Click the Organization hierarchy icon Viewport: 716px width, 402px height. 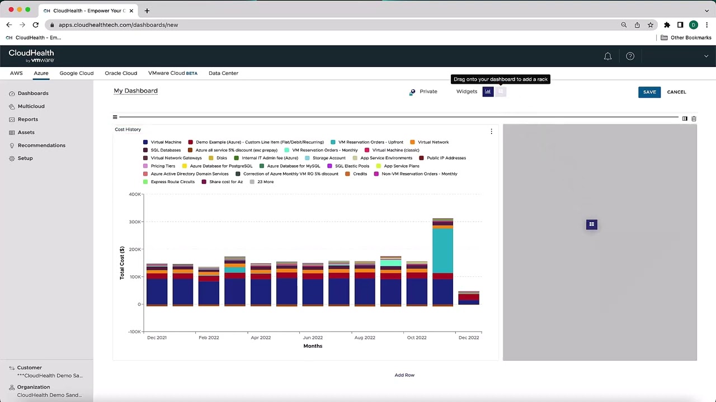[x=12, y=387]
